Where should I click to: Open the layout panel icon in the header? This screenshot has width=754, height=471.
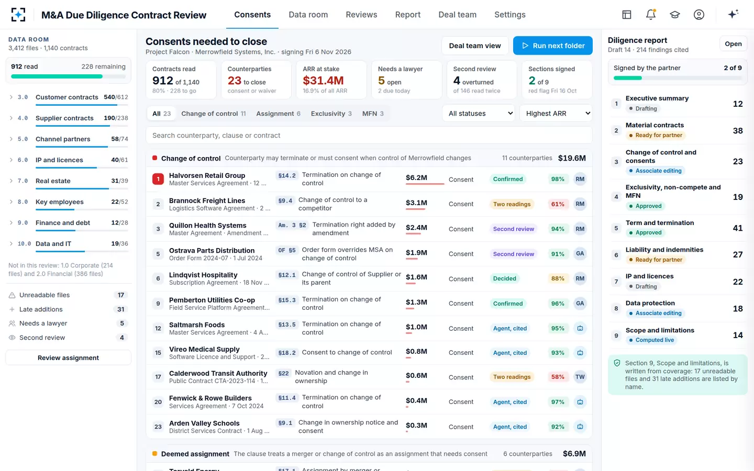tap(627, 15)
